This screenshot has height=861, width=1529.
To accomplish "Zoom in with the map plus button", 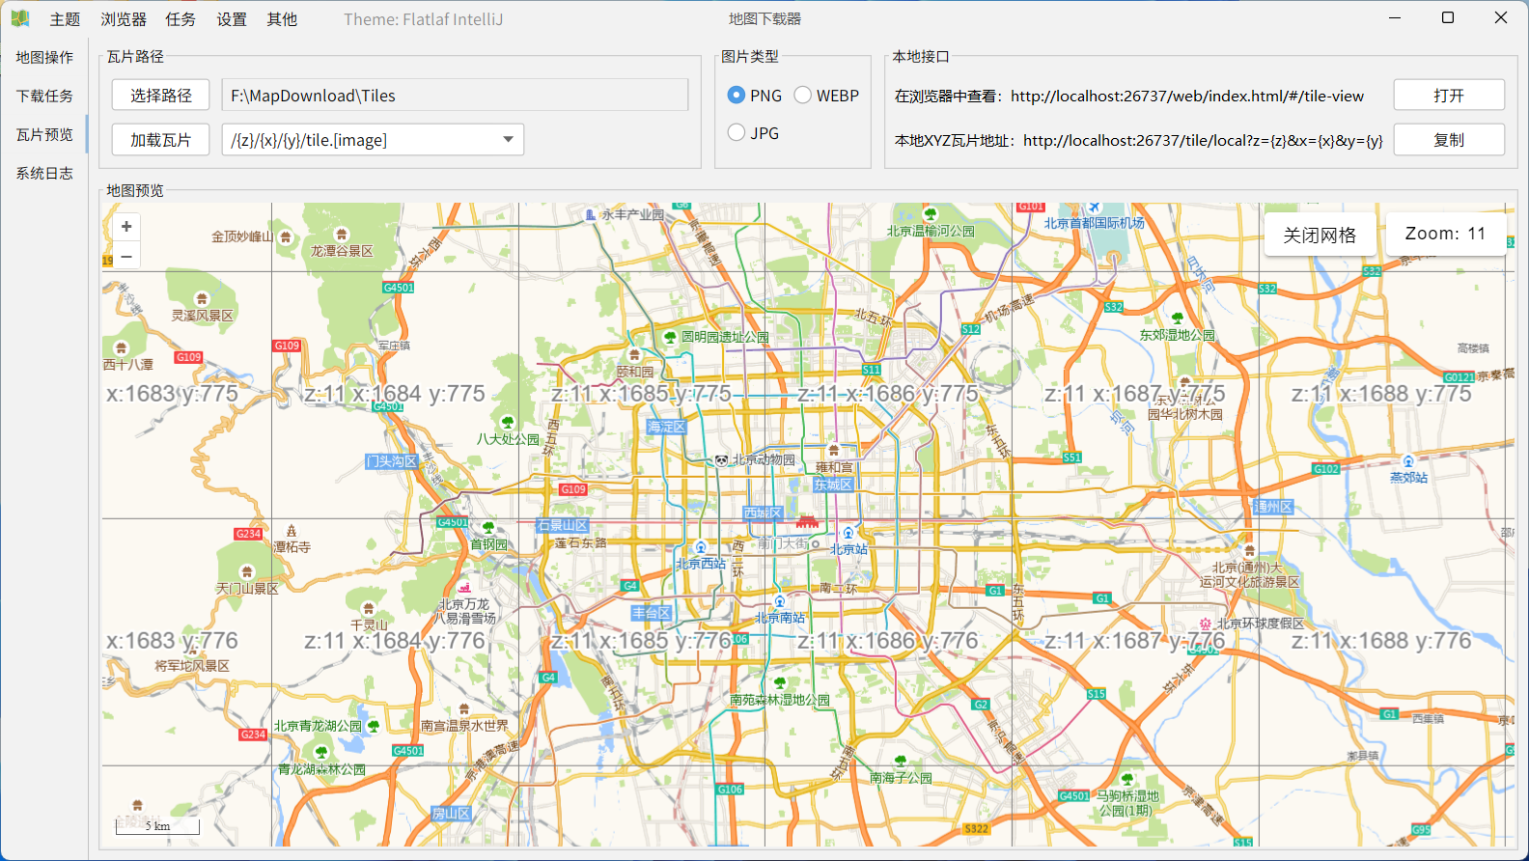I will pyautogui.click(x=126, y=227).
